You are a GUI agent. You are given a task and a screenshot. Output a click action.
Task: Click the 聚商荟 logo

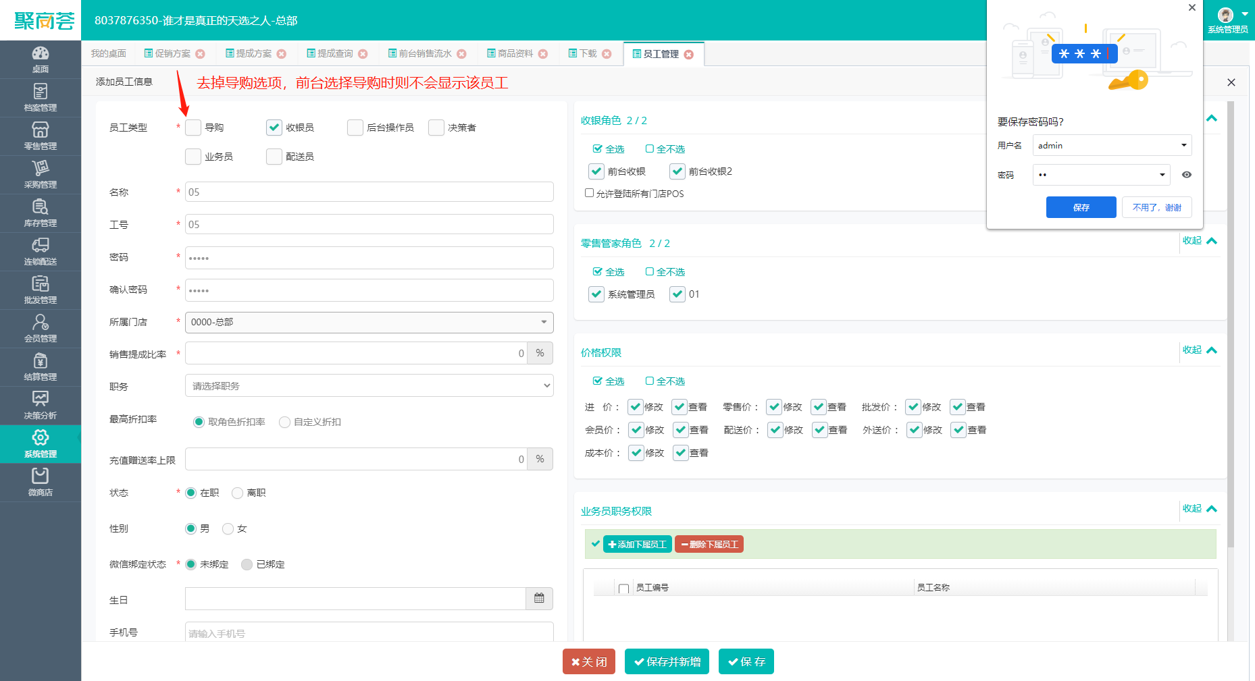click(44, 21)
